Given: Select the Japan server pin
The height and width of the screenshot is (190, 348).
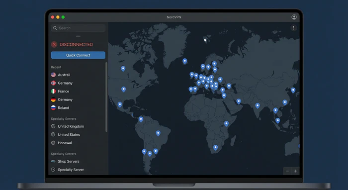Looking at the screenshot, I should pos(293,91).
